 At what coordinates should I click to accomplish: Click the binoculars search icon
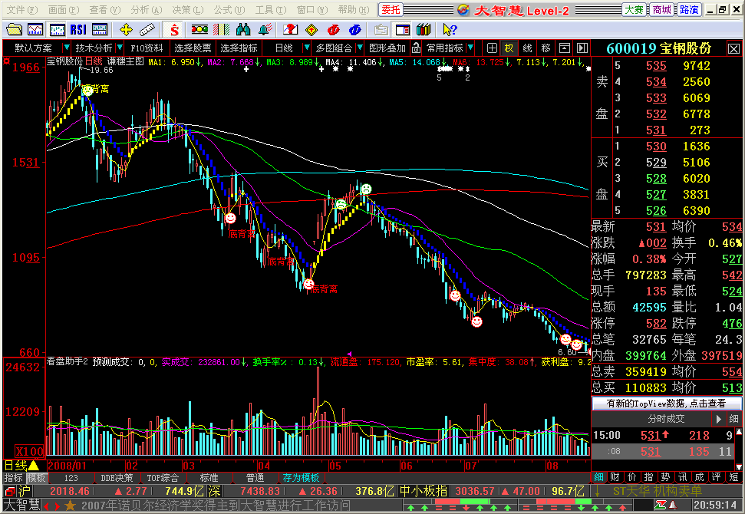coord(242,30)
